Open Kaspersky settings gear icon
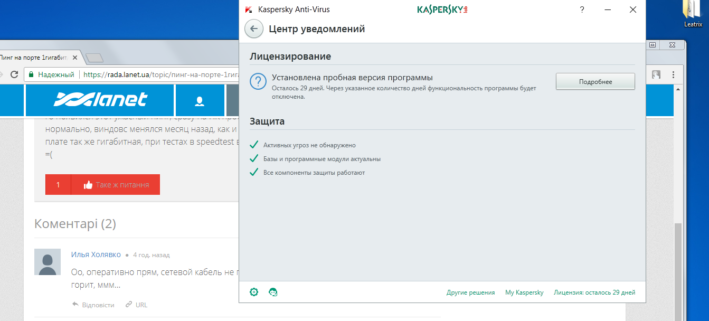Screen dimensions: 709x321 (254, 292)
